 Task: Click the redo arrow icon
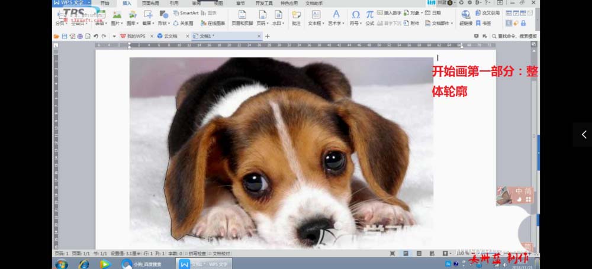click(x=104, y=36)
